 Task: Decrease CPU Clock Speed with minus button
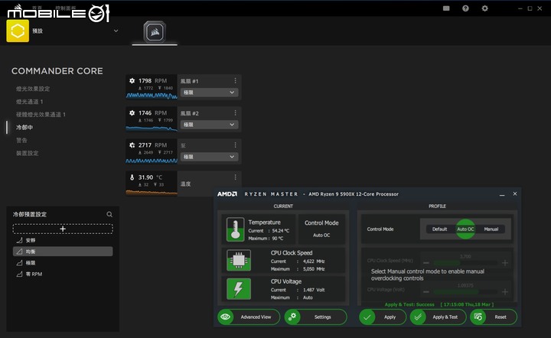point(426,263)
